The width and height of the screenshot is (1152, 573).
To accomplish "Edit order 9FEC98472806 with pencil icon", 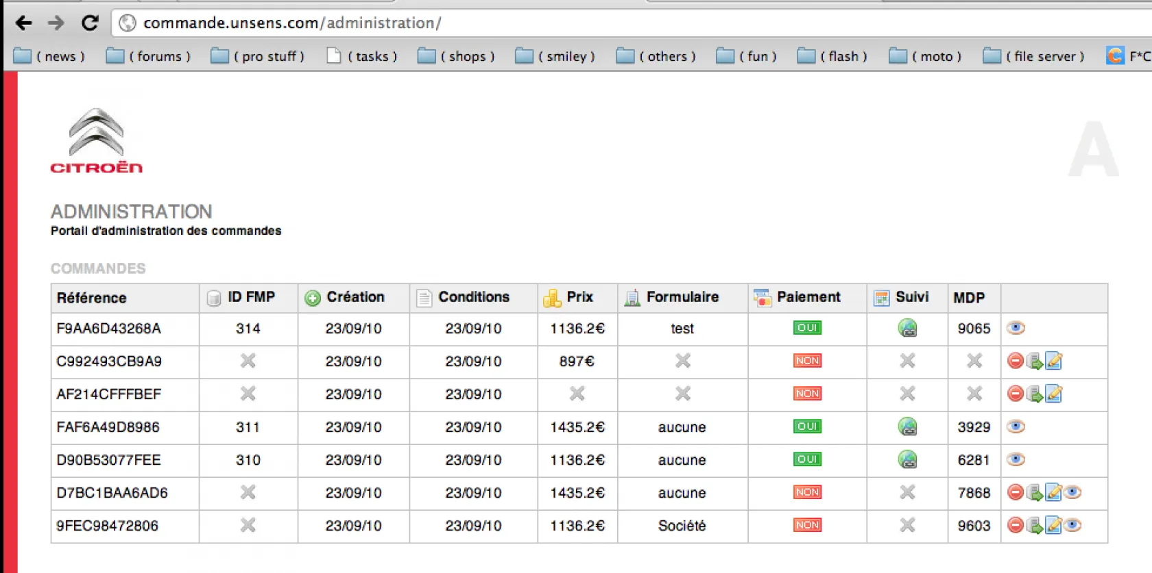I will (1054, 525).
